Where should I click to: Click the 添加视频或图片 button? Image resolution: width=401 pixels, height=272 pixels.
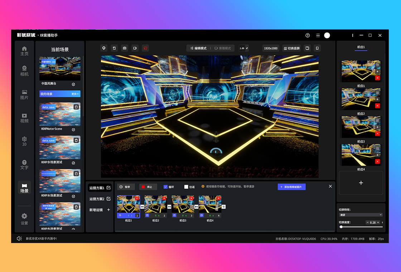pyautogui.click(x=291, y=187)
